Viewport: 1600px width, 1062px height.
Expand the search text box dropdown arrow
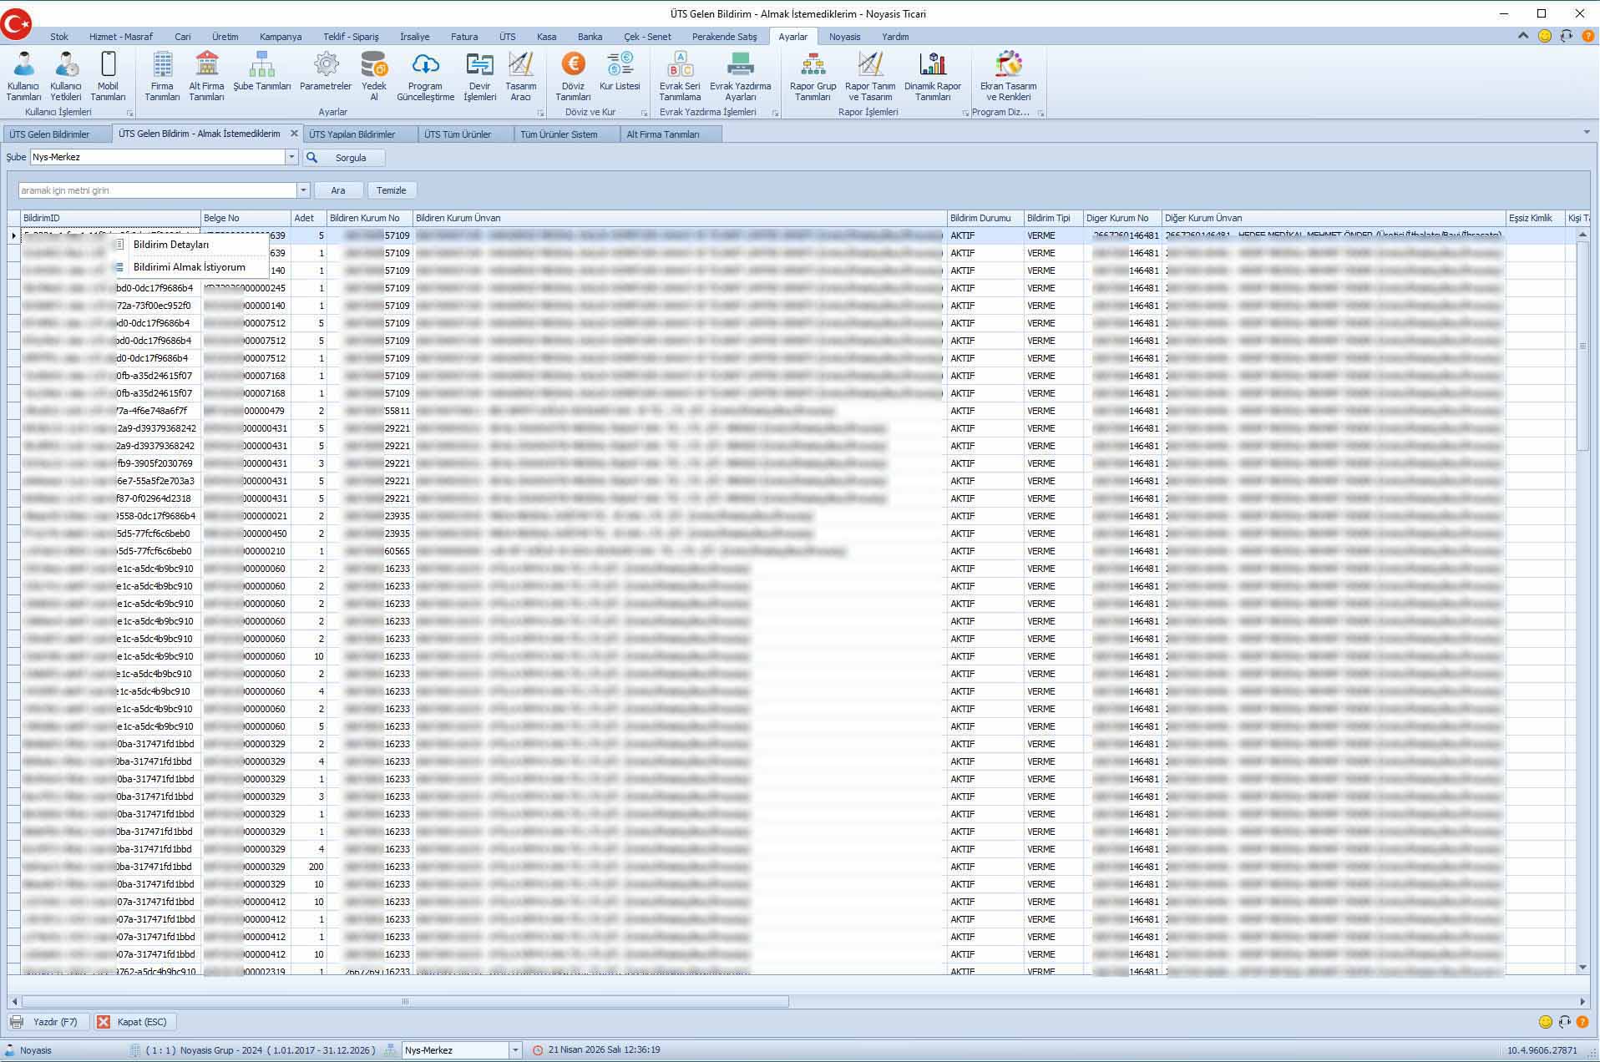303,190
